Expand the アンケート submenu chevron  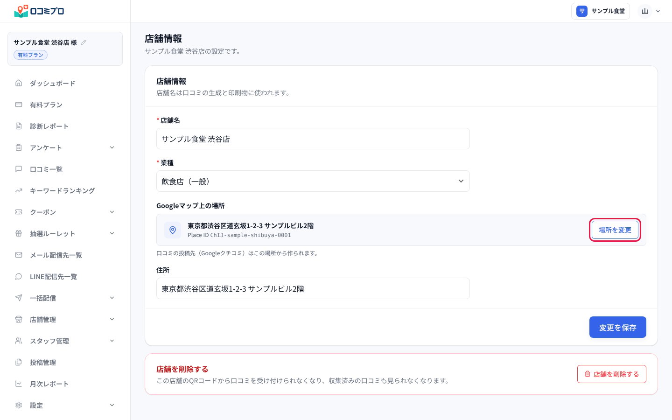[112, 147]
